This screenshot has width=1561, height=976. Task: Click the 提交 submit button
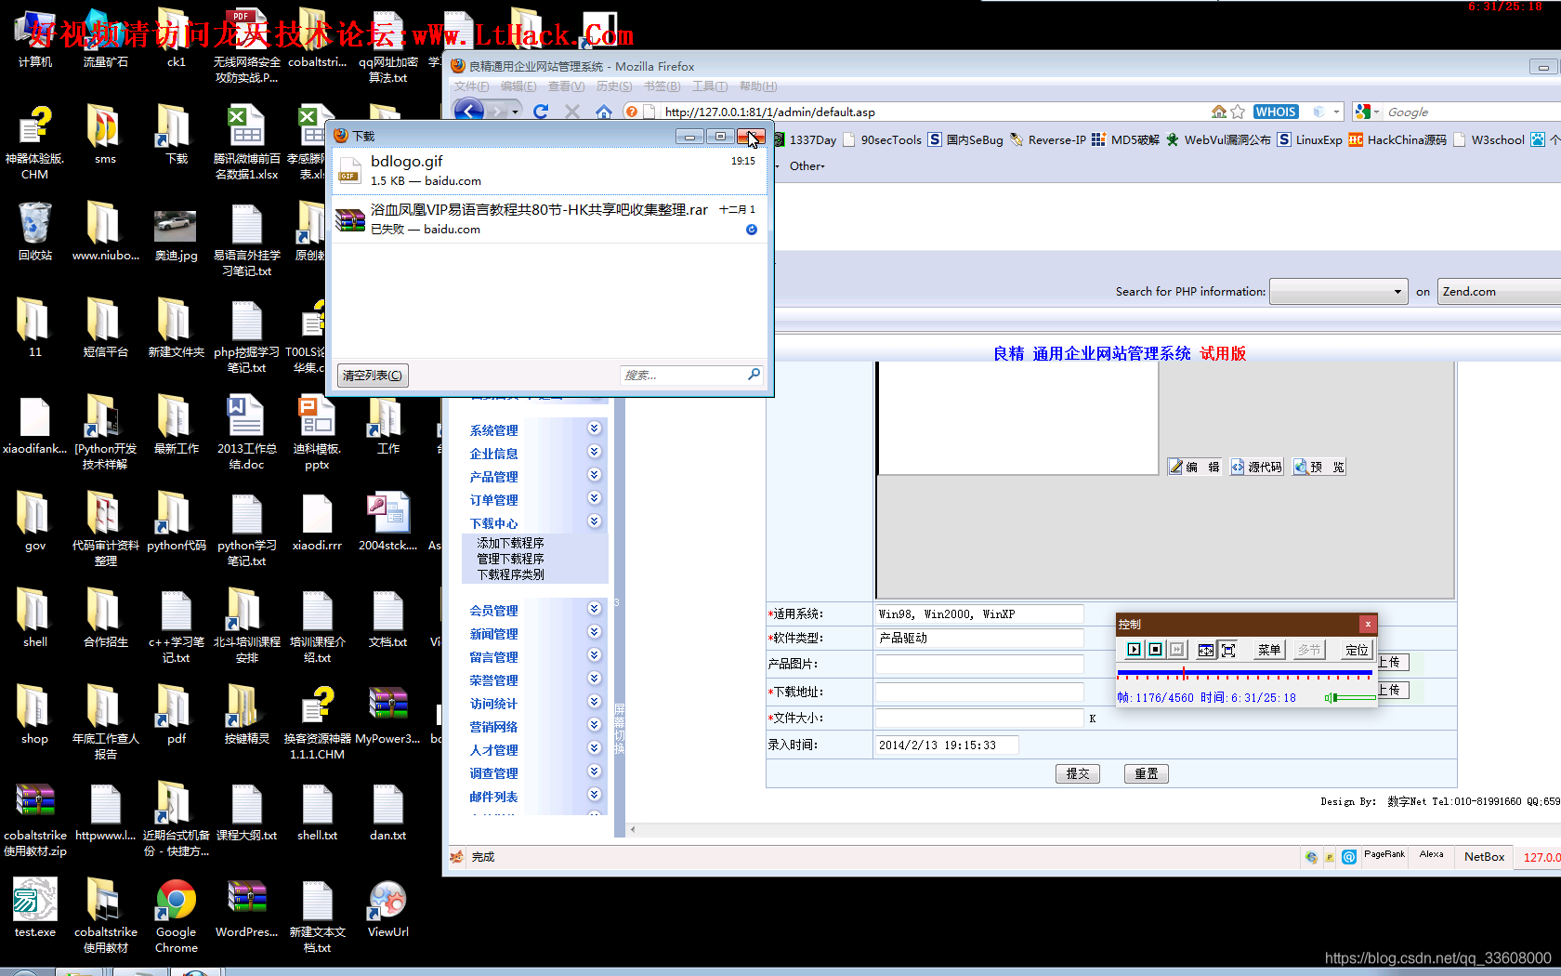pyautogui.click(x=1078, y=773)
